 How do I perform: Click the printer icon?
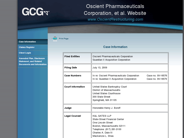point(55,39)
